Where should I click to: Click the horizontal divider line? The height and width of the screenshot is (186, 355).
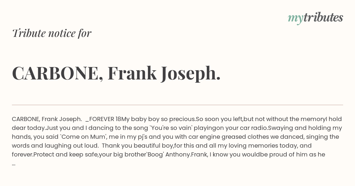click(x=177, y=105)
